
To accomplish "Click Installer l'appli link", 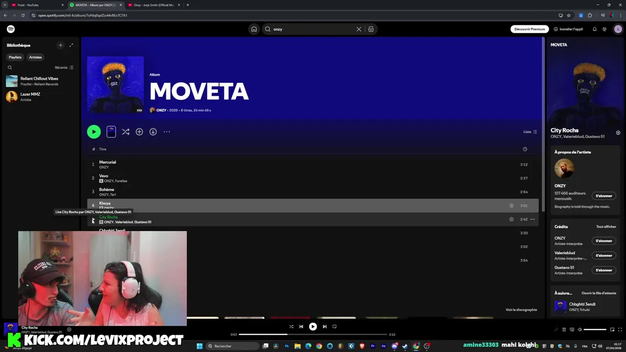I will click(x=568, y=29).
